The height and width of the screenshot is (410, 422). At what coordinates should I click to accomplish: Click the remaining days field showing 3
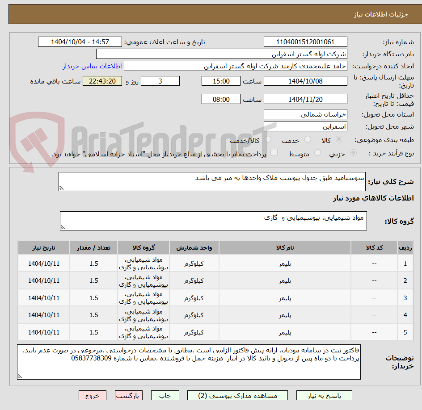[x=160, y=81]
